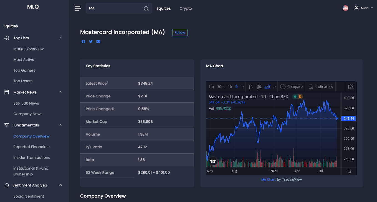Click the Volume value 1.38M
377x202 pixels.
click(x=143, y=134)
